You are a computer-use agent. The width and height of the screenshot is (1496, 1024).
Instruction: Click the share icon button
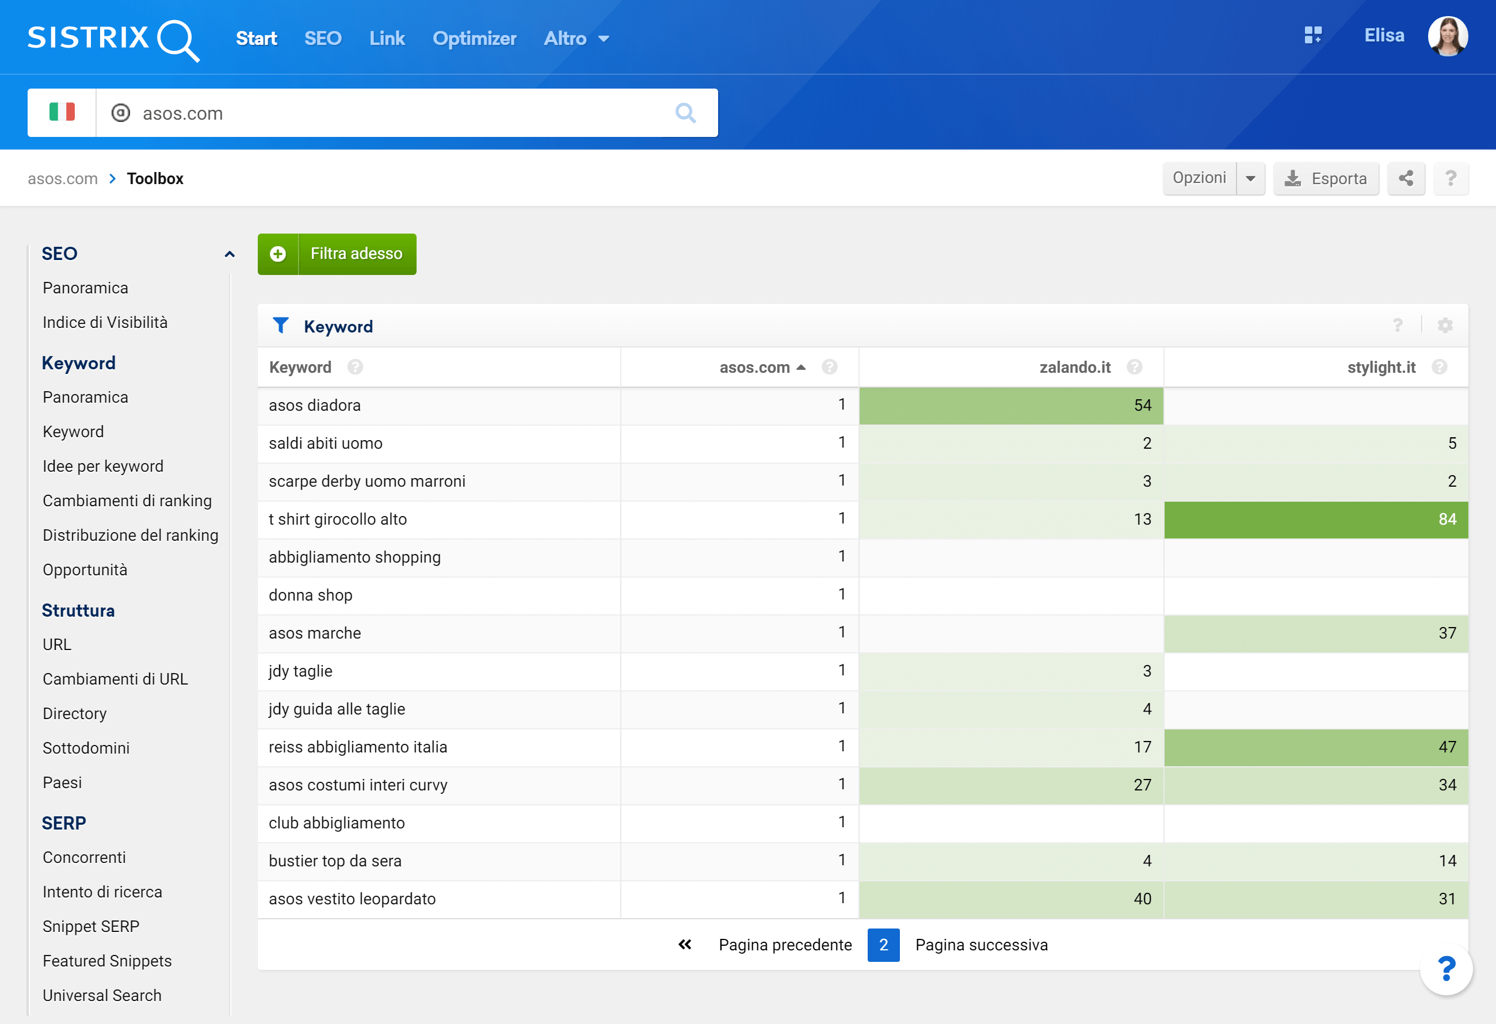point(1406,178)
